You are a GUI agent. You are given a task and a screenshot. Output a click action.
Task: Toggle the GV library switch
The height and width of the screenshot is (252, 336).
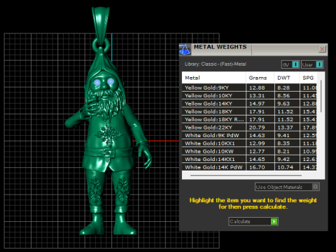[290, 64]
